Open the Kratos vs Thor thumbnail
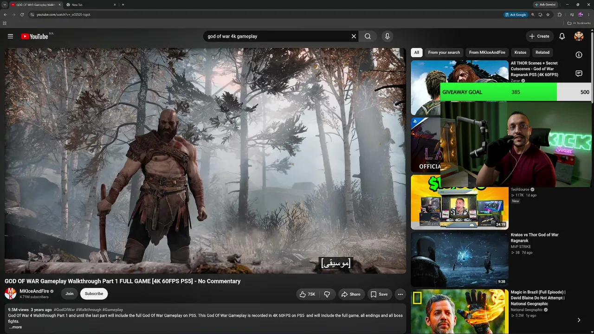Screen dimensions: 594x334 click(x=459, y=259)
